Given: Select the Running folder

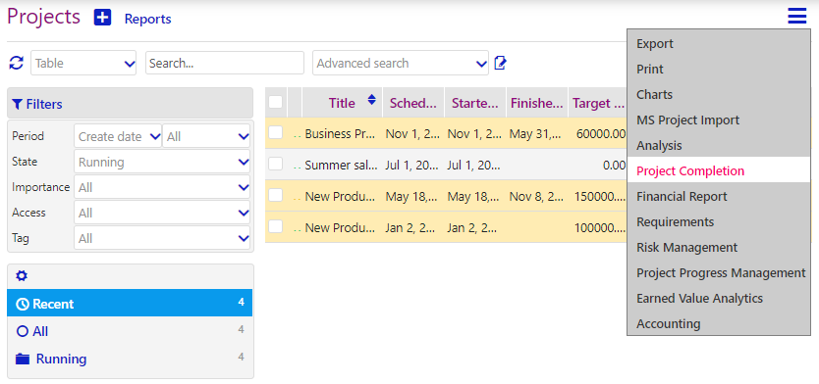Looking at the screenshot, I should click(130, 359).
